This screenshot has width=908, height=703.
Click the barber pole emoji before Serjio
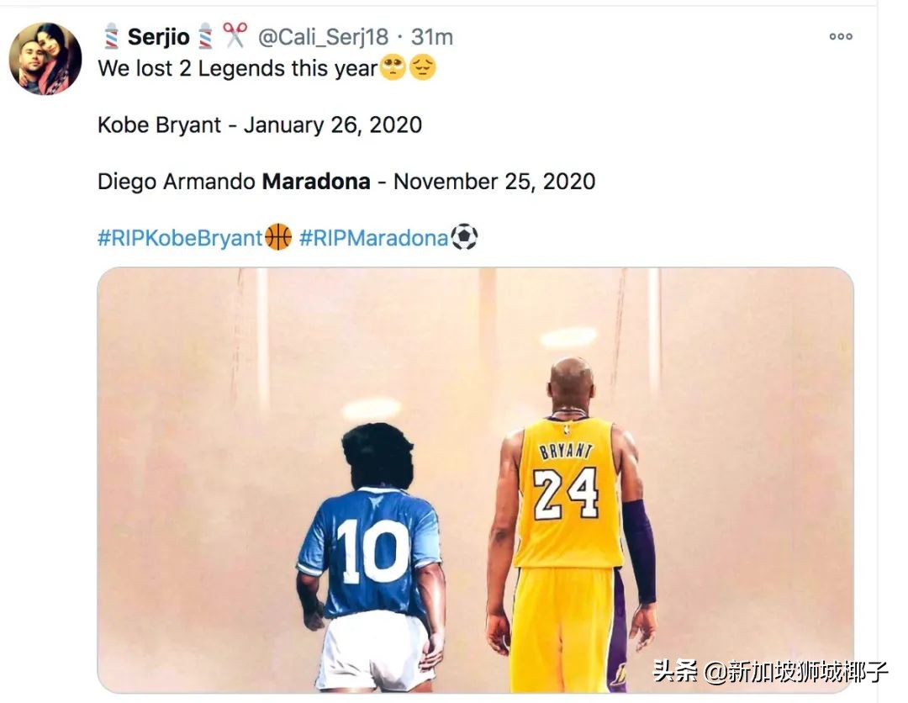click(111, 36)
